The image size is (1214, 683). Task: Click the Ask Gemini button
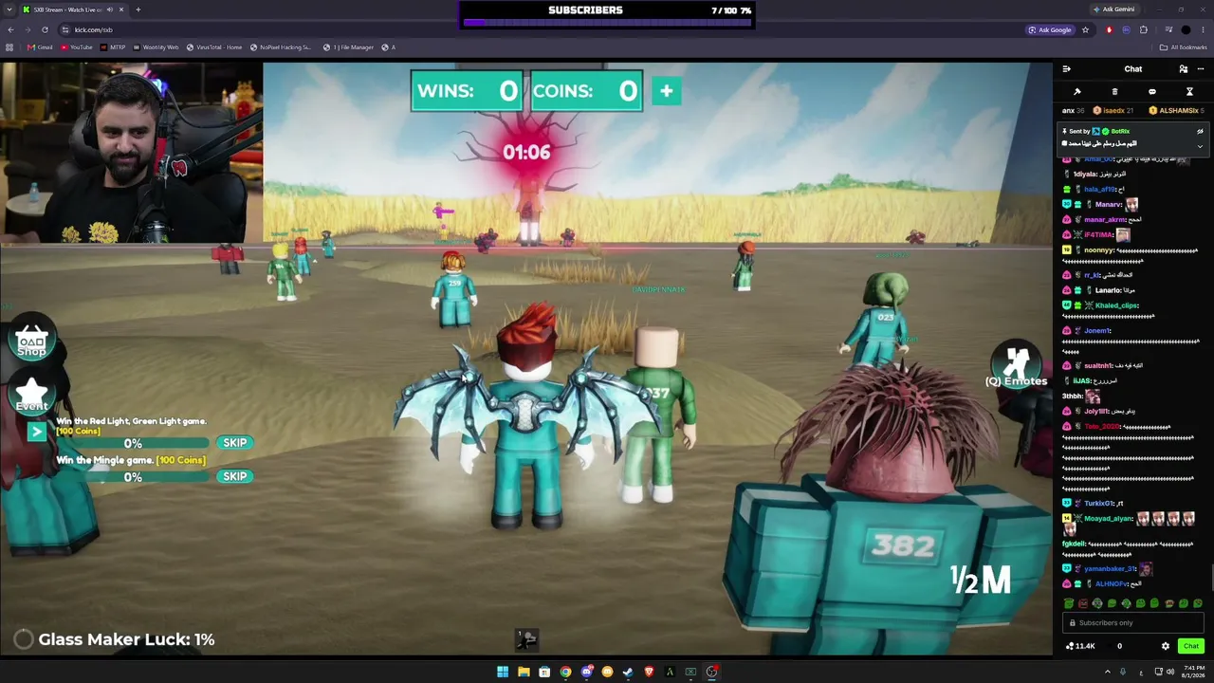(x=1113, y=9)
